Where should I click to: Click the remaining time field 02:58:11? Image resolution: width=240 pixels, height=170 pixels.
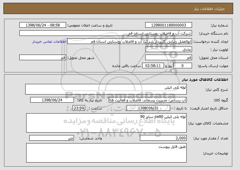pos(153,66)
